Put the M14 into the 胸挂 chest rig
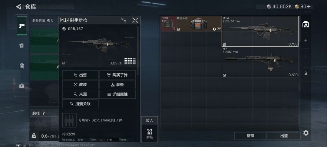This screenshot has height=147, width=327. coord(150,129)
